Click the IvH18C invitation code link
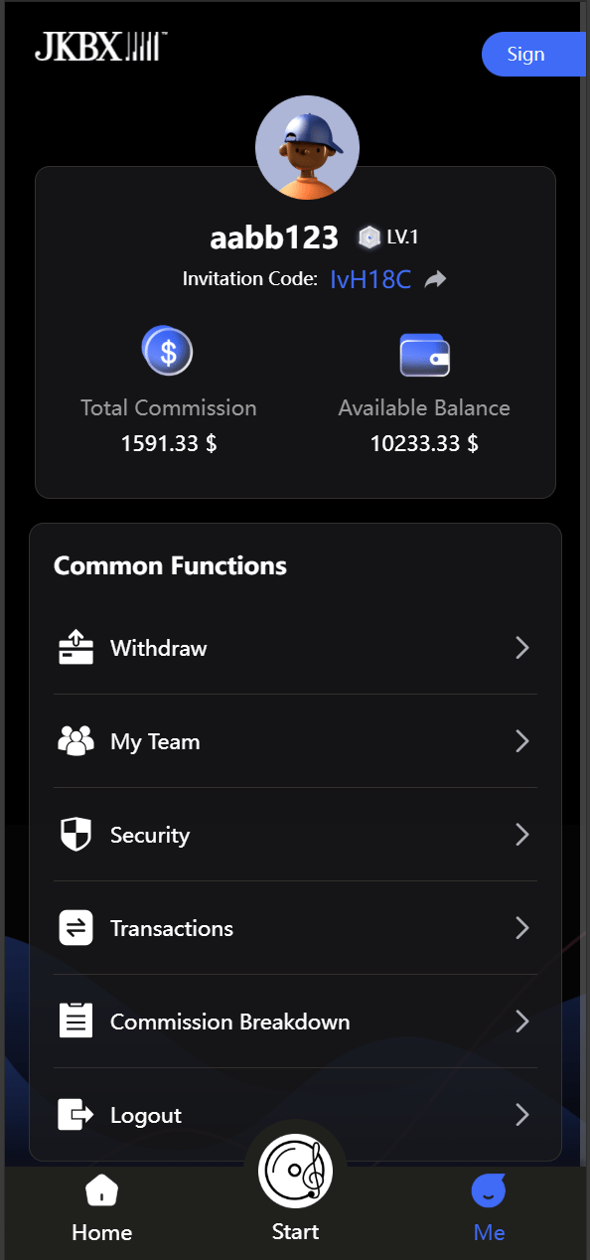The height and width of the screenshot is (1260, 590). tap(370, 279)
